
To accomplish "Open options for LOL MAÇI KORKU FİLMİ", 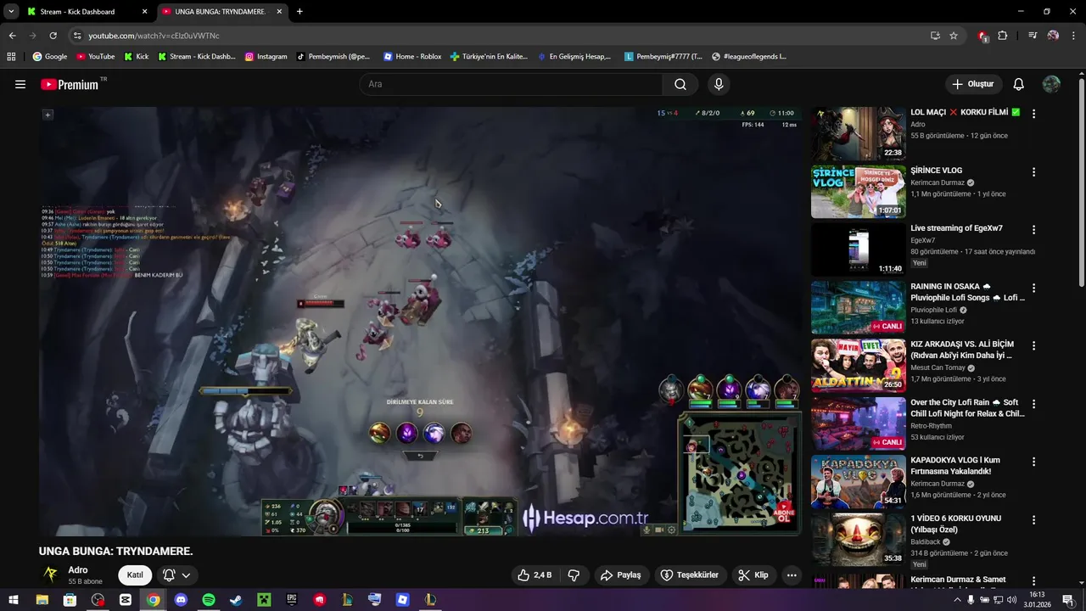I will pyautogui.click(x=1033, y=114).
